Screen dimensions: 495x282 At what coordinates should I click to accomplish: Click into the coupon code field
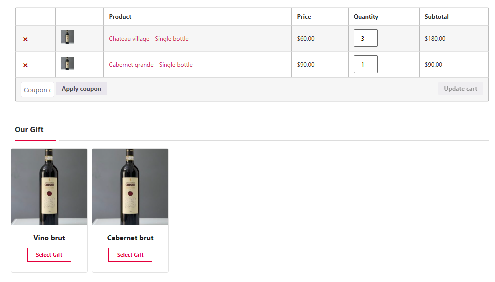[37, 90]
